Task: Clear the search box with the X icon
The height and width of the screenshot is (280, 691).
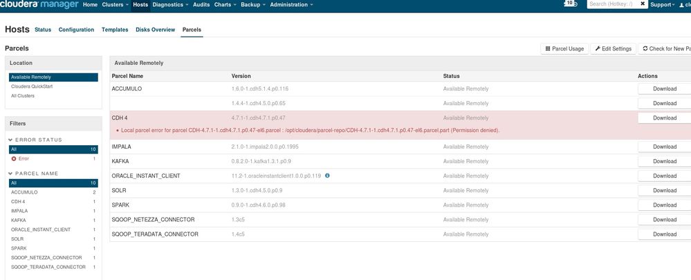Action: (x=643, y=4)
